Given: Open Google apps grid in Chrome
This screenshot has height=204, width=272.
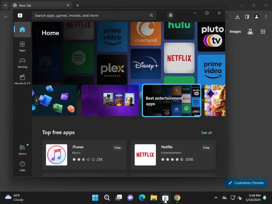Looking at the screenshot, I should pos(263,32).
